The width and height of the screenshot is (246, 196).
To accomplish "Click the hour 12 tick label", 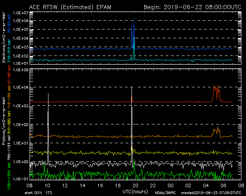I will 65,185.
